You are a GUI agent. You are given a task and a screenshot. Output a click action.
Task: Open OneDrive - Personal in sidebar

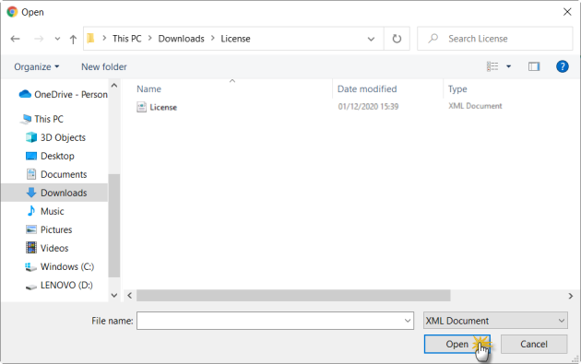coord(63,94)
